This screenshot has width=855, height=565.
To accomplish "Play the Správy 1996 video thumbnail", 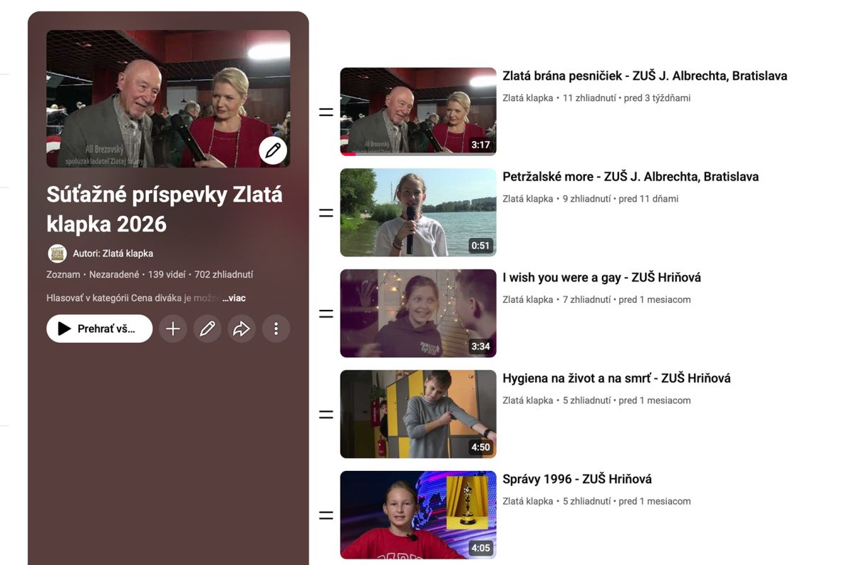I will click(418, 515).
